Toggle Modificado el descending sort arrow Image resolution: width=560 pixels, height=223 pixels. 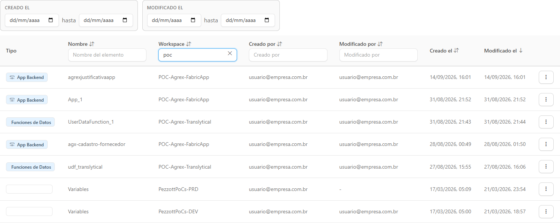[521, 51]
